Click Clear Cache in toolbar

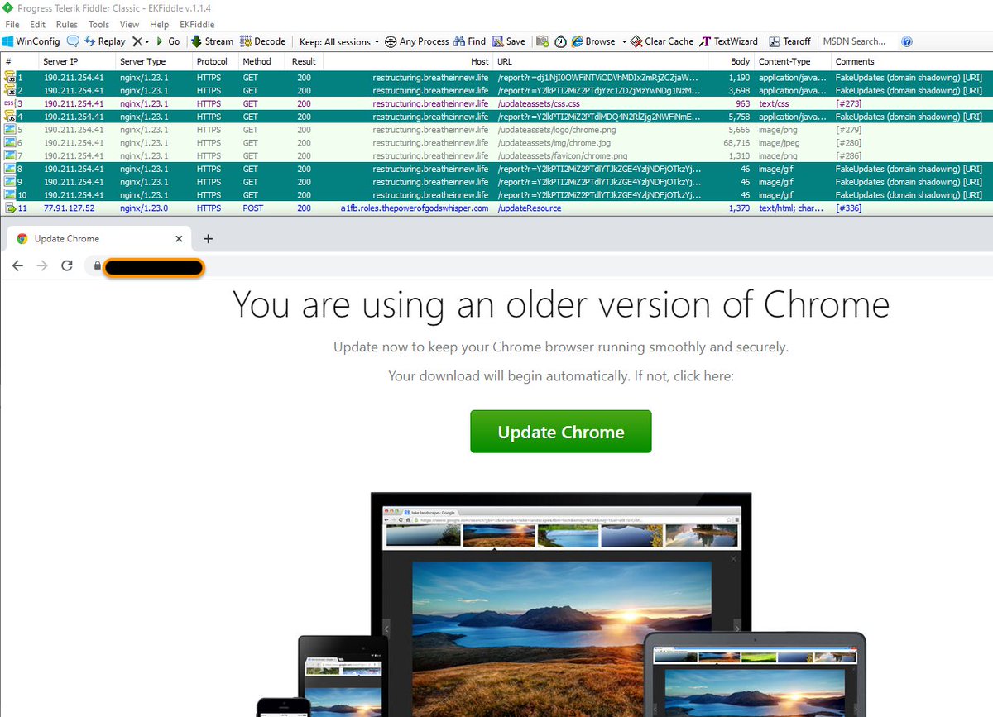point(662,41)
